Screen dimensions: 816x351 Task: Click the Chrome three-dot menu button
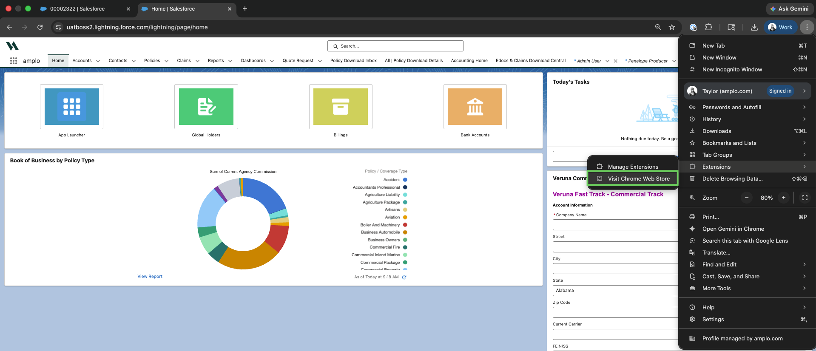(807, 27)
